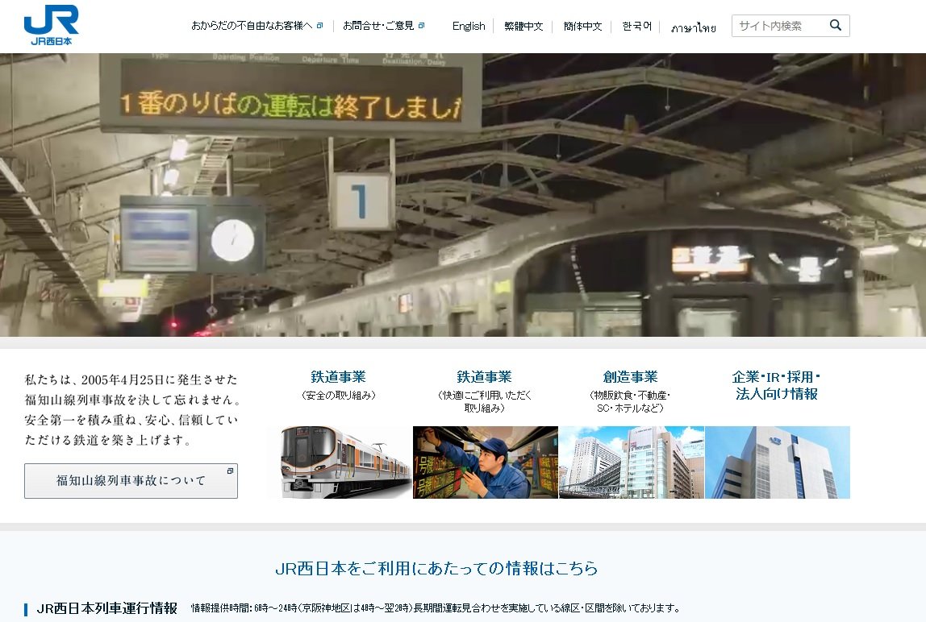926x622 pixels.
Task: Switch language to 한국어
Action: (636, 26)
